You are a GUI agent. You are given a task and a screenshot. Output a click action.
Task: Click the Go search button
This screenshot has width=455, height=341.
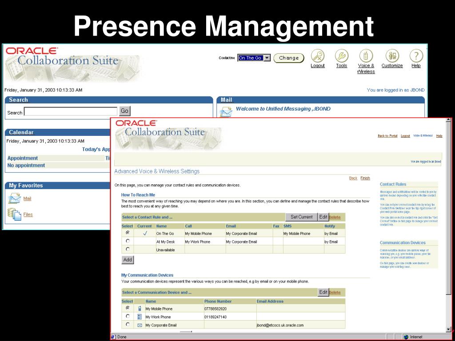[125, 111]
